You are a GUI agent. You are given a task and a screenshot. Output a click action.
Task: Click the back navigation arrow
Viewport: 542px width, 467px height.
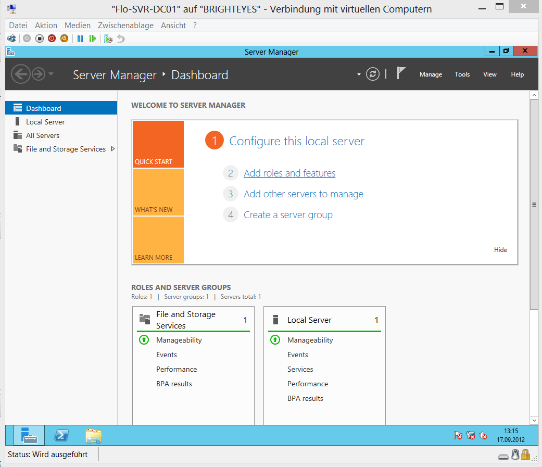21,74
